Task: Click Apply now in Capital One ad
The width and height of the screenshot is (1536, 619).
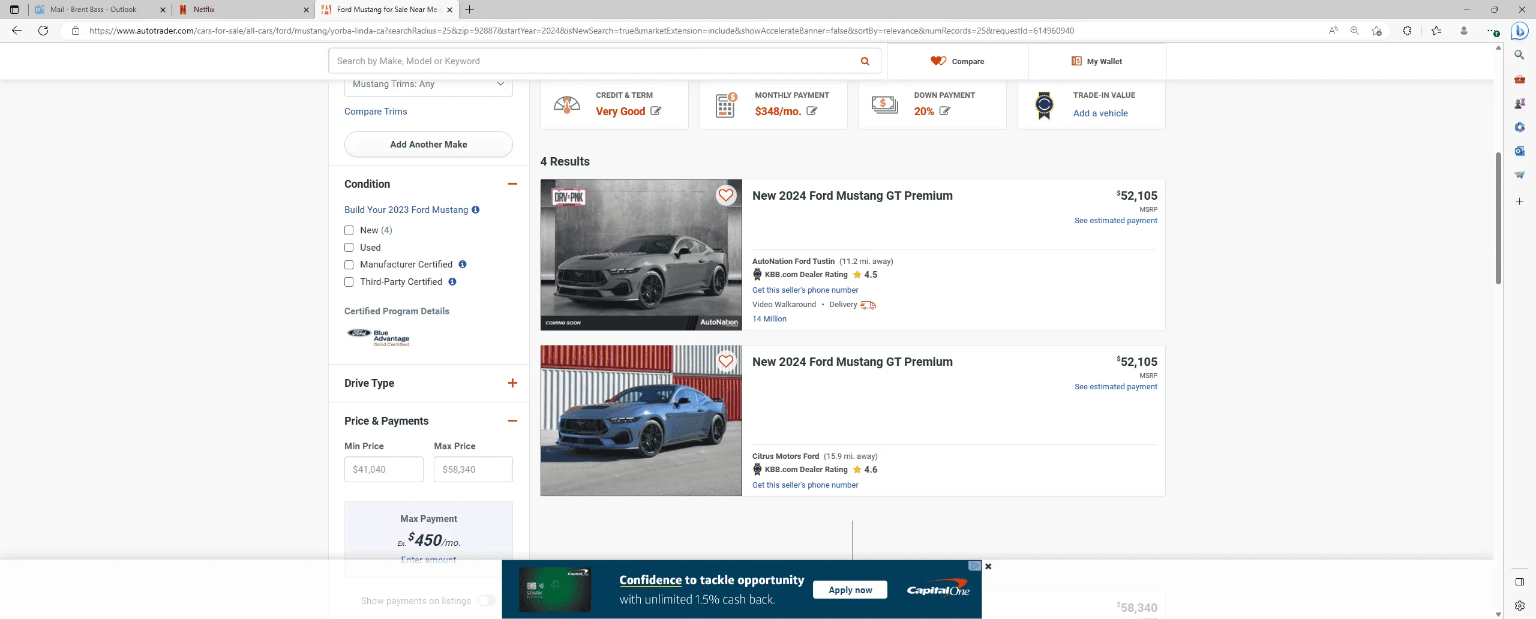Action: click(850, 590)
